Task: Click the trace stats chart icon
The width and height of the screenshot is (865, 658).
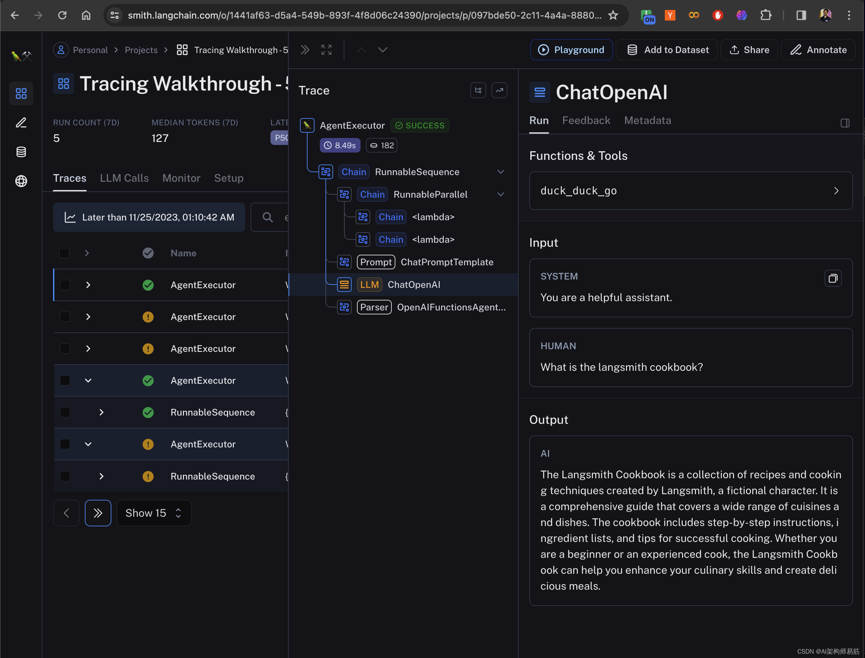Action: [499, 91]
